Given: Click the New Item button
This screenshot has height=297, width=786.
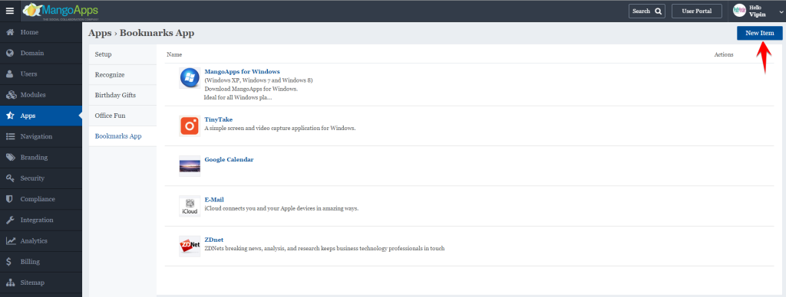Looking at the screenshot, I should pos(759,33).
